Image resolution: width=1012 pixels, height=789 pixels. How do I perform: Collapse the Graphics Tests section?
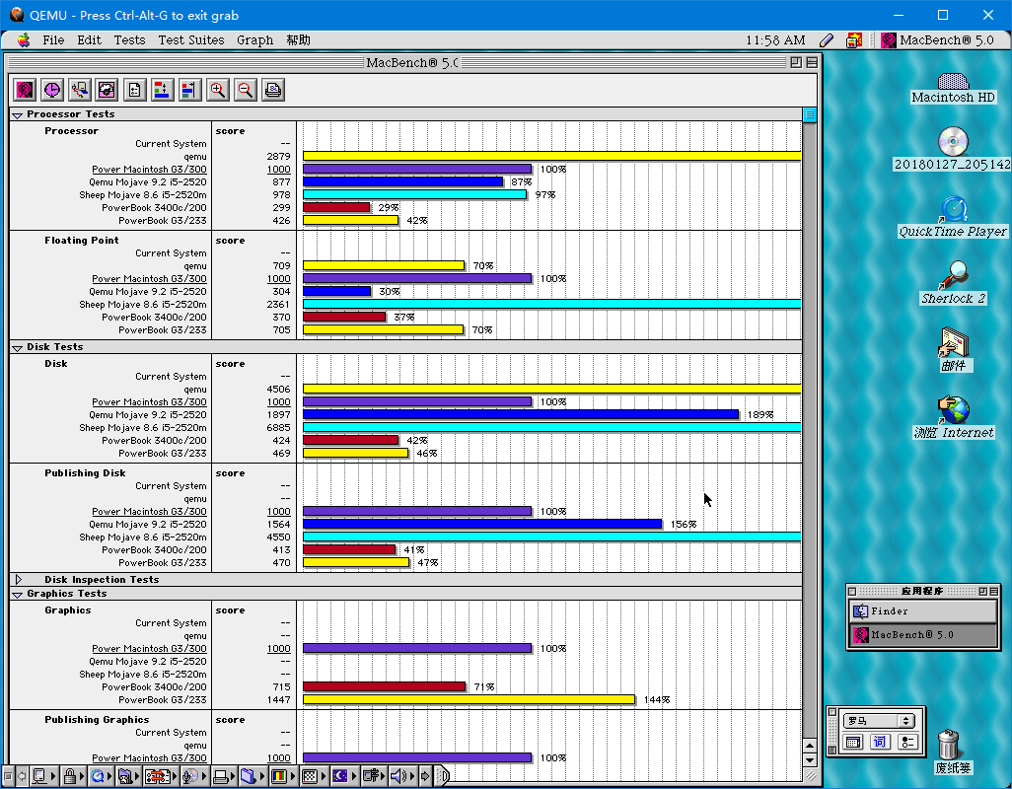18,594
